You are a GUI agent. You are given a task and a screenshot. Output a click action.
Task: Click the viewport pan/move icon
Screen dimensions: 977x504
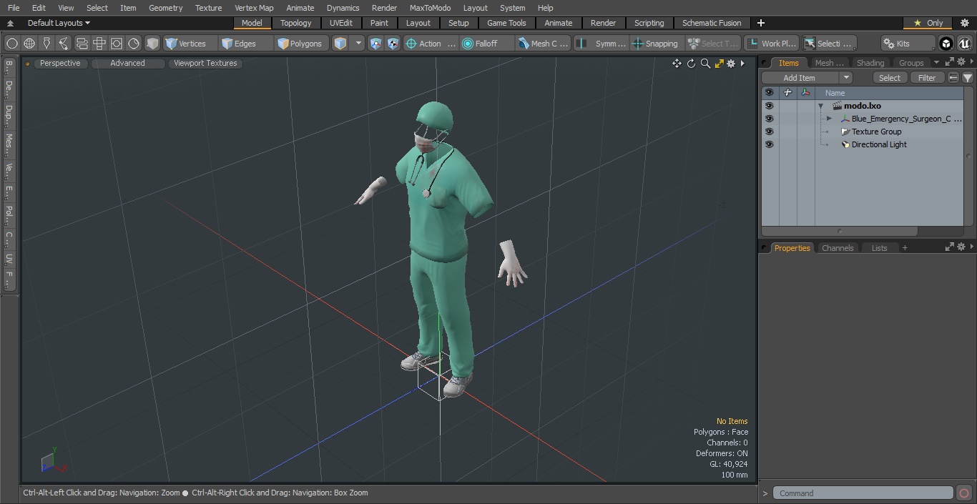[x=677, y=64]
